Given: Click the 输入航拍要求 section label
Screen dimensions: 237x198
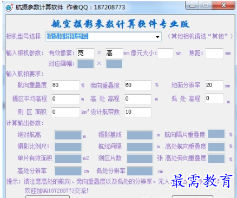Looking at the screenshot, I should coord(25,74).
